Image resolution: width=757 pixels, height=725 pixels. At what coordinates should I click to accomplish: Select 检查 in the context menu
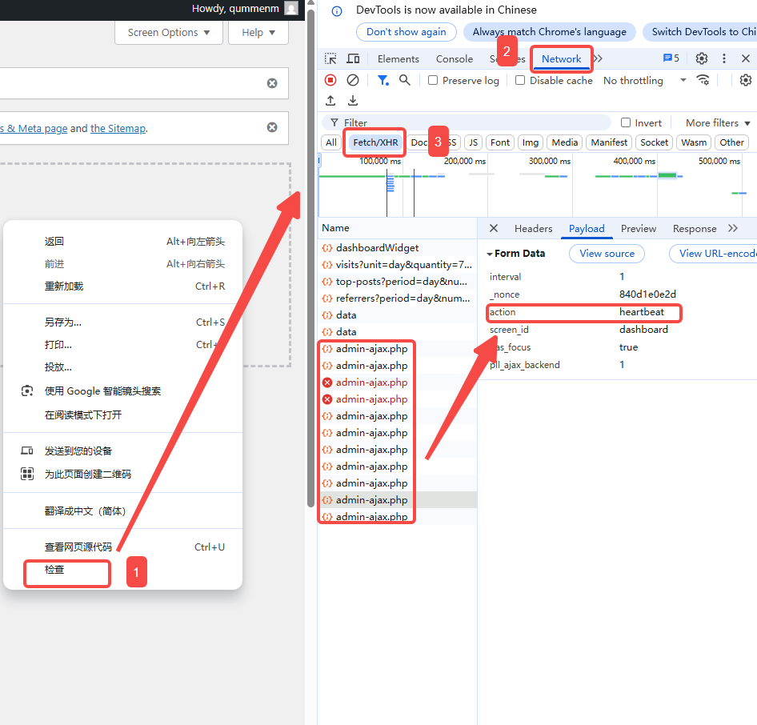54,571
